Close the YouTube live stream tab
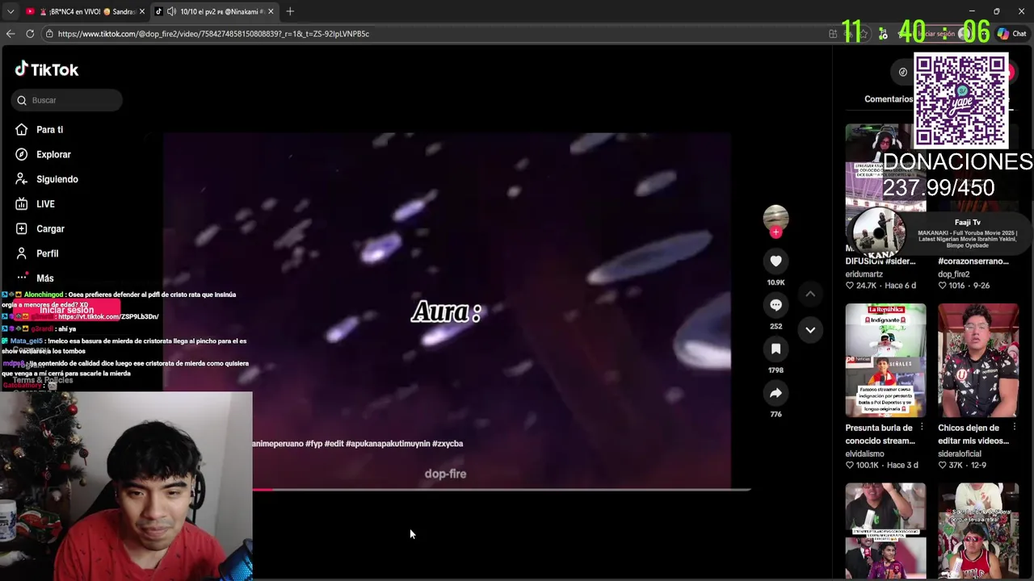The width and height of the screenshot is (1034, 581). pyautogui.click(x=142, y=11)
